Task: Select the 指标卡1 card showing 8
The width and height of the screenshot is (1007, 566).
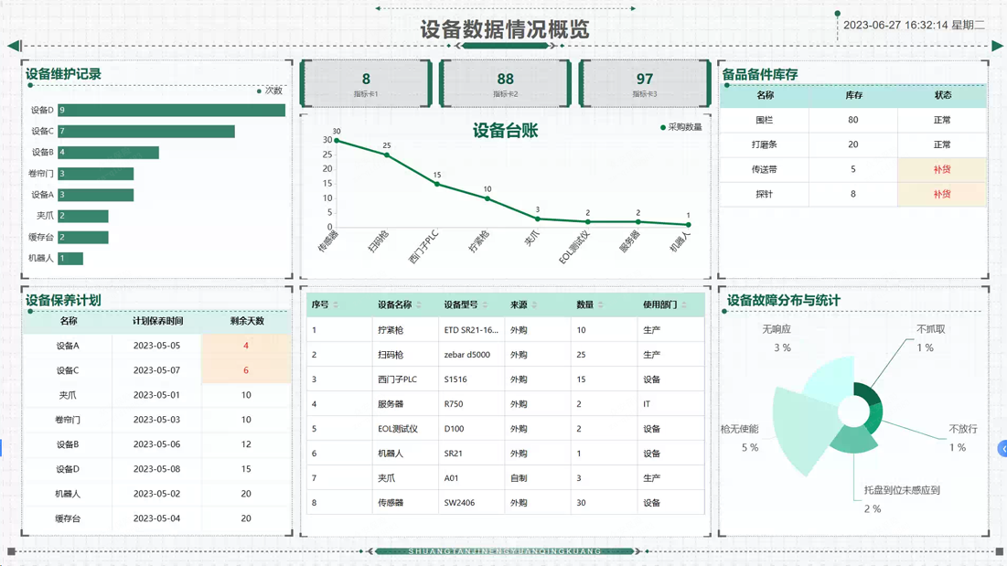Action: [x=366, y=83]
